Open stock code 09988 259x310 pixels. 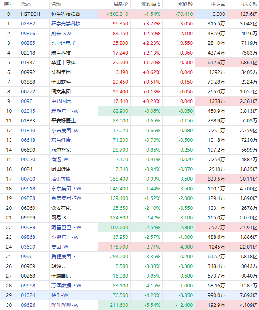28,227
